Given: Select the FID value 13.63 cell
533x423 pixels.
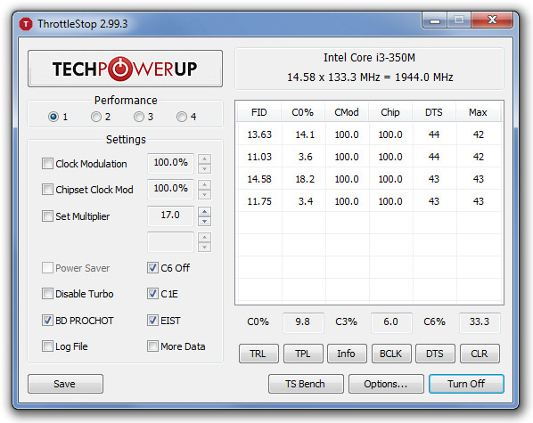Looking at the screenshot, I should [x=259, y=134].
